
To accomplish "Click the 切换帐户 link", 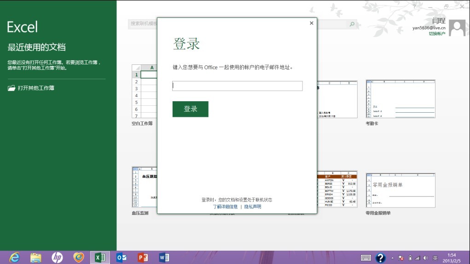I will 437,34.
